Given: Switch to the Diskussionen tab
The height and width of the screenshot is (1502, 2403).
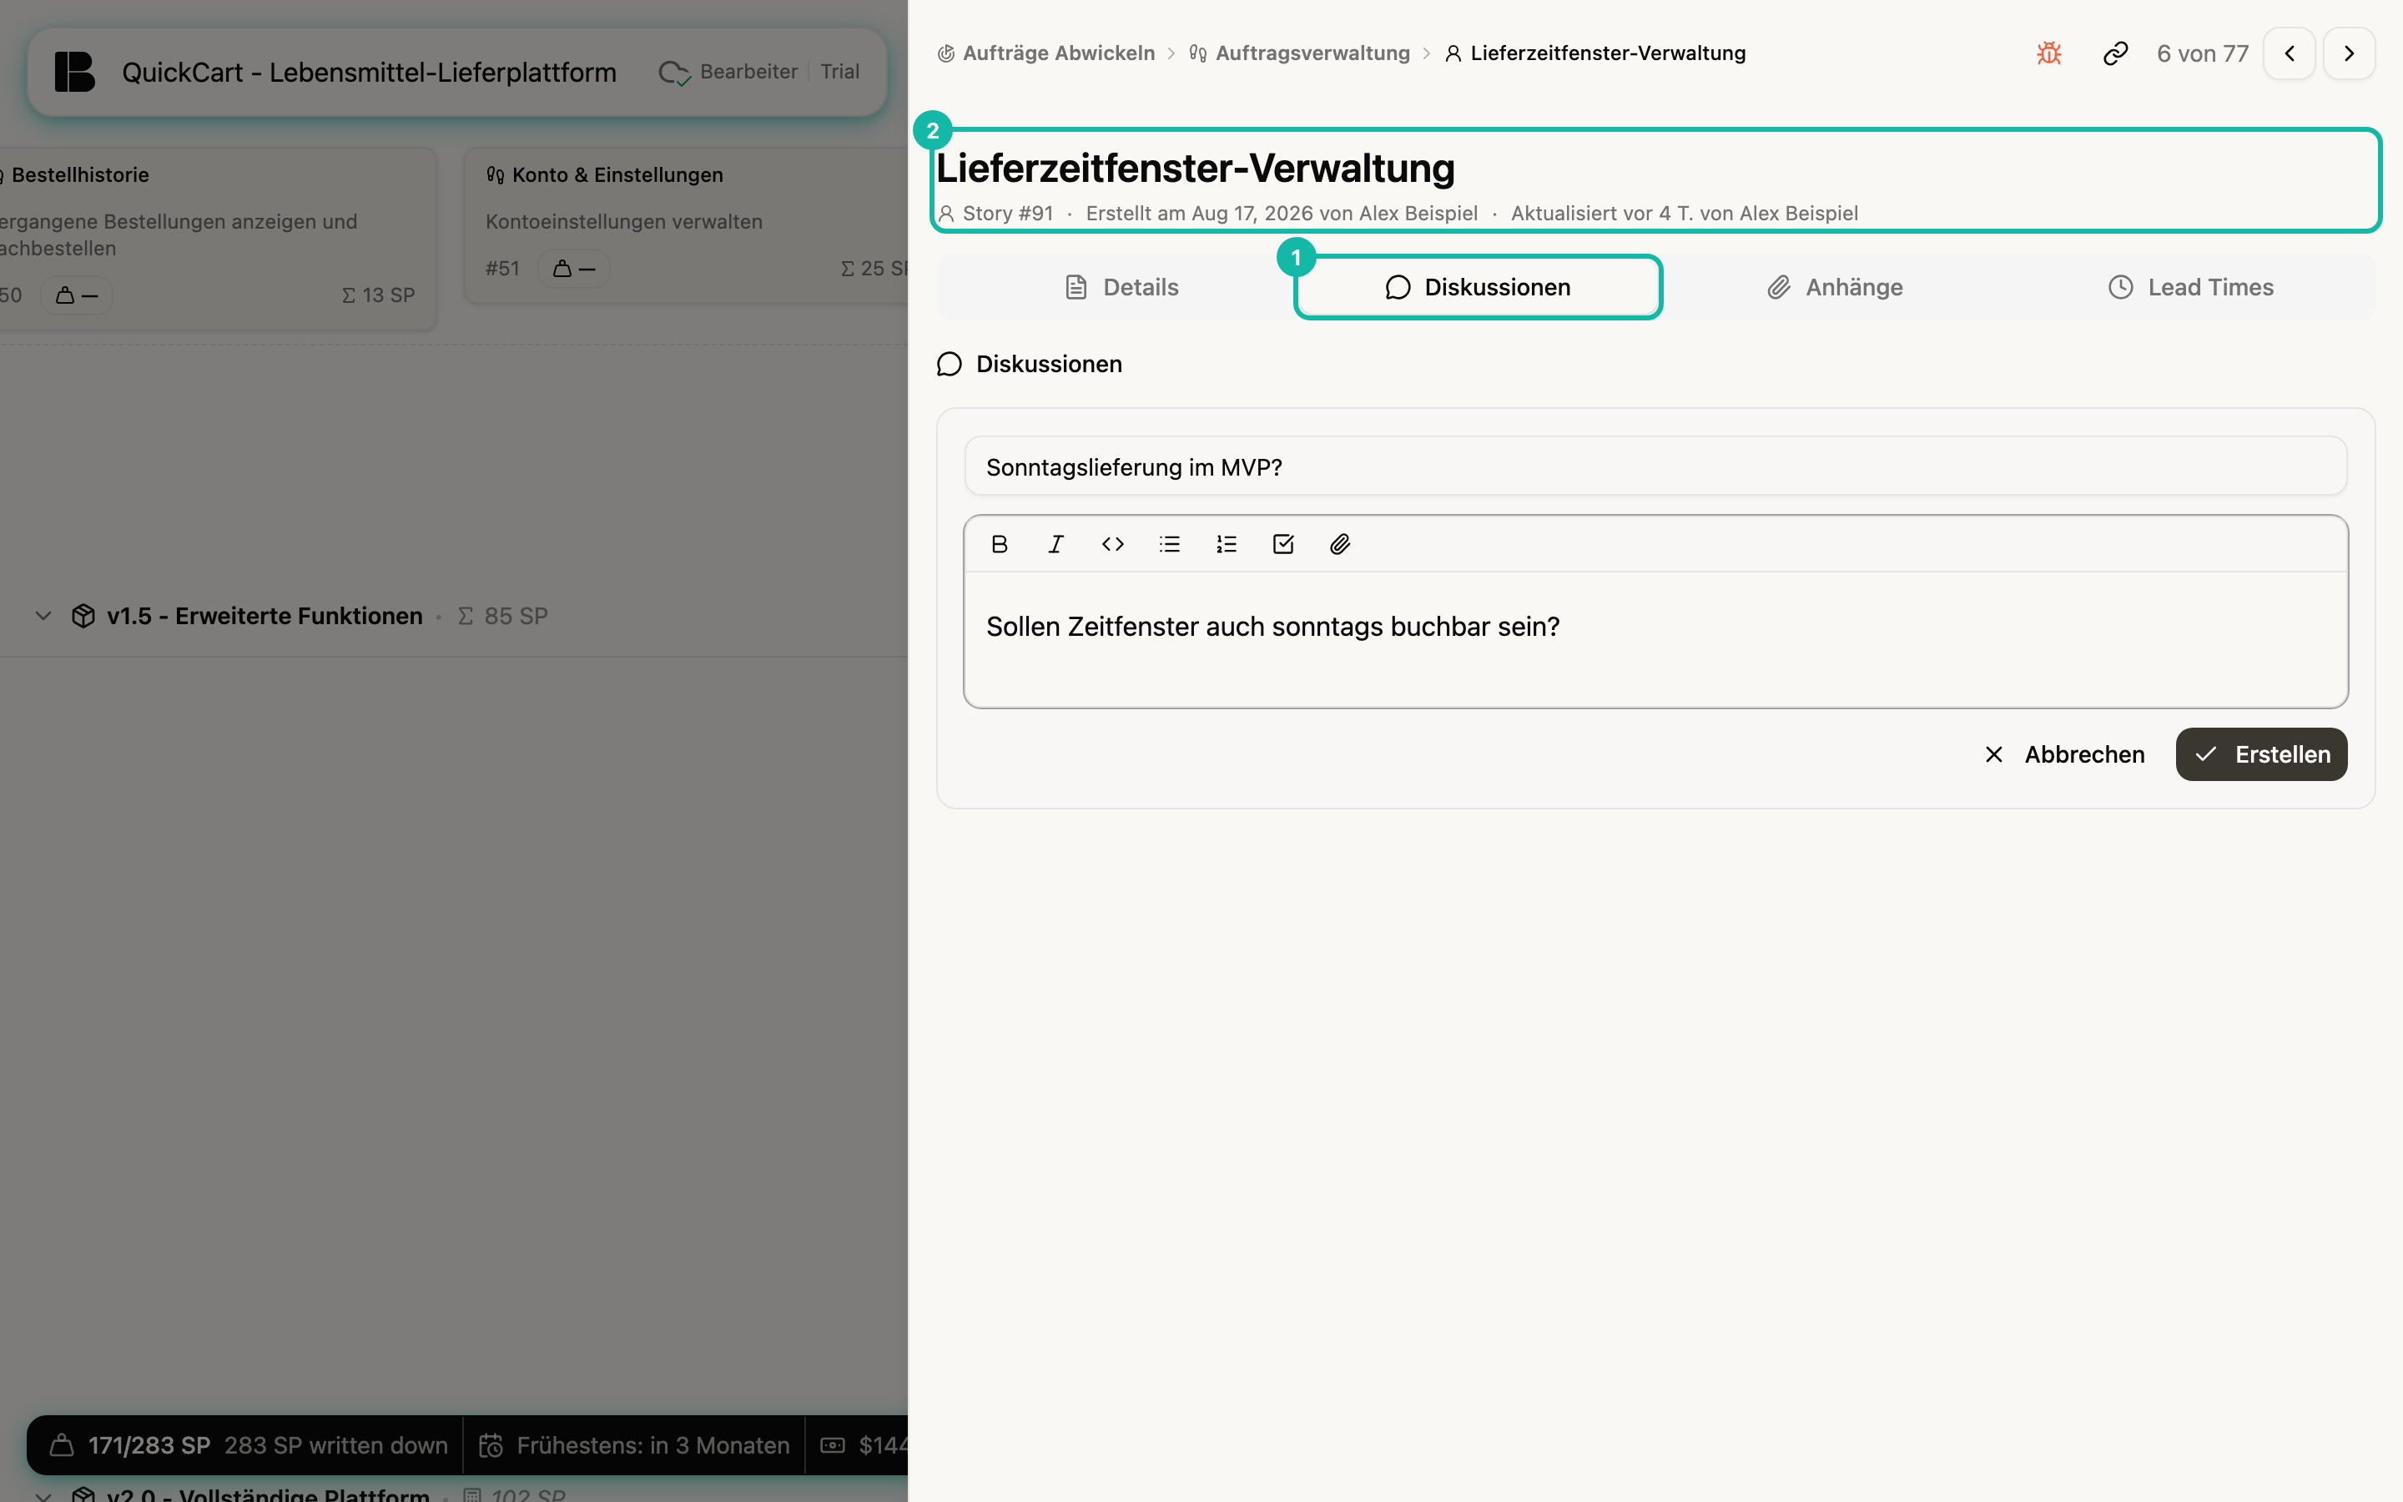Looking at the screenshot, I should pyautogui.click(x=1478, y=287).
